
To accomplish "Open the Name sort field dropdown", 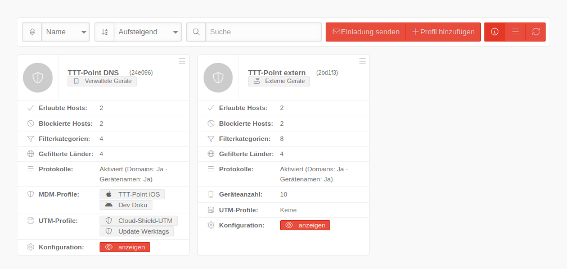I will [66, 32].
